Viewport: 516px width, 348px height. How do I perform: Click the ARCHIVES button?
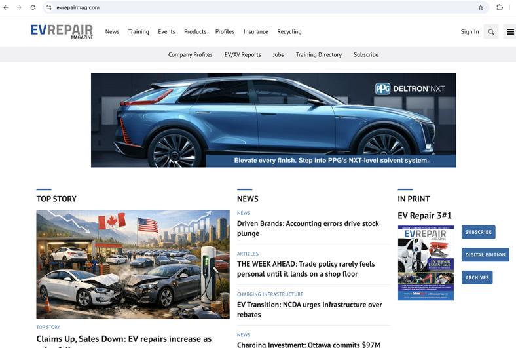pos(477,277)
